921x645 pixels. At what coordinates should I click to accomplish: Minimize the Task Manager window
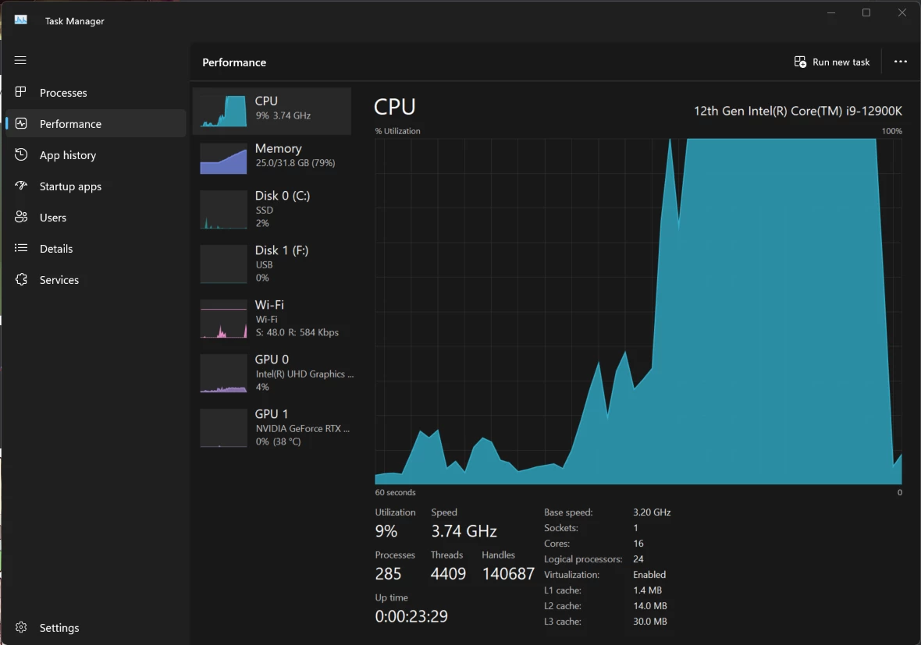[x=830, y=12]
